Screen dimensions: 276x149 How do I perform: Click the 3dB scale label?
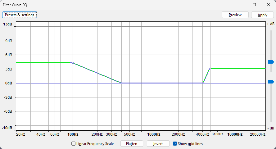(9, 69)
